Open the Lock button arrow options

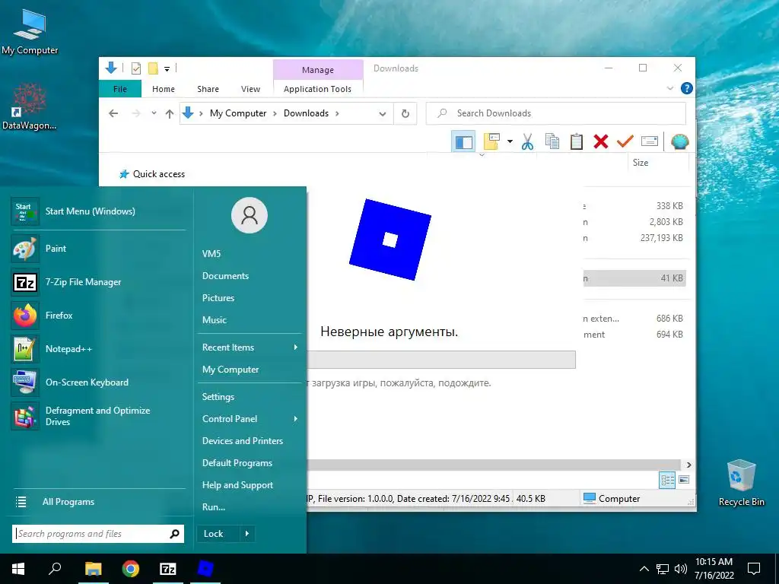(x=247, y=534)
